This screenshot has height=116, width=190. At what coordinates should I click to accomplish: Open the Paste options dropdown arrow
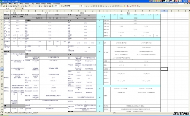[27, 6]
